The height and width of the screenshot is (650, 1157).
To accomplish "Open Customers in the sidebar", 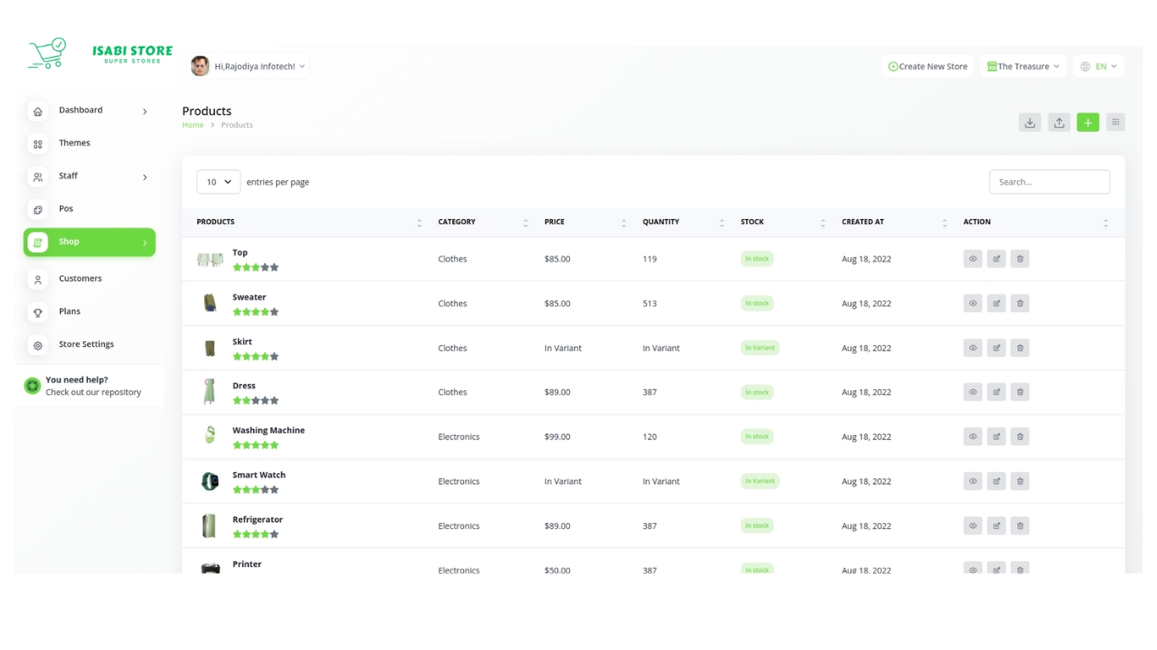I will tap(80, 278).
